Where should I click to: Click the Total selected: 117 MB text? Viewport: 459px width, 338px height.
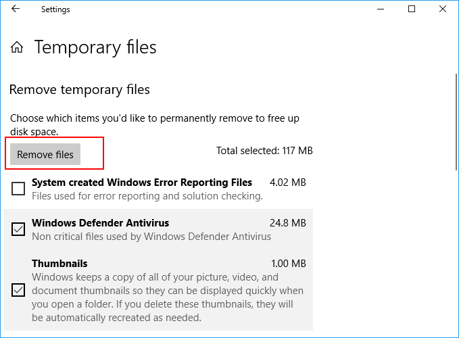coord(264,151)
